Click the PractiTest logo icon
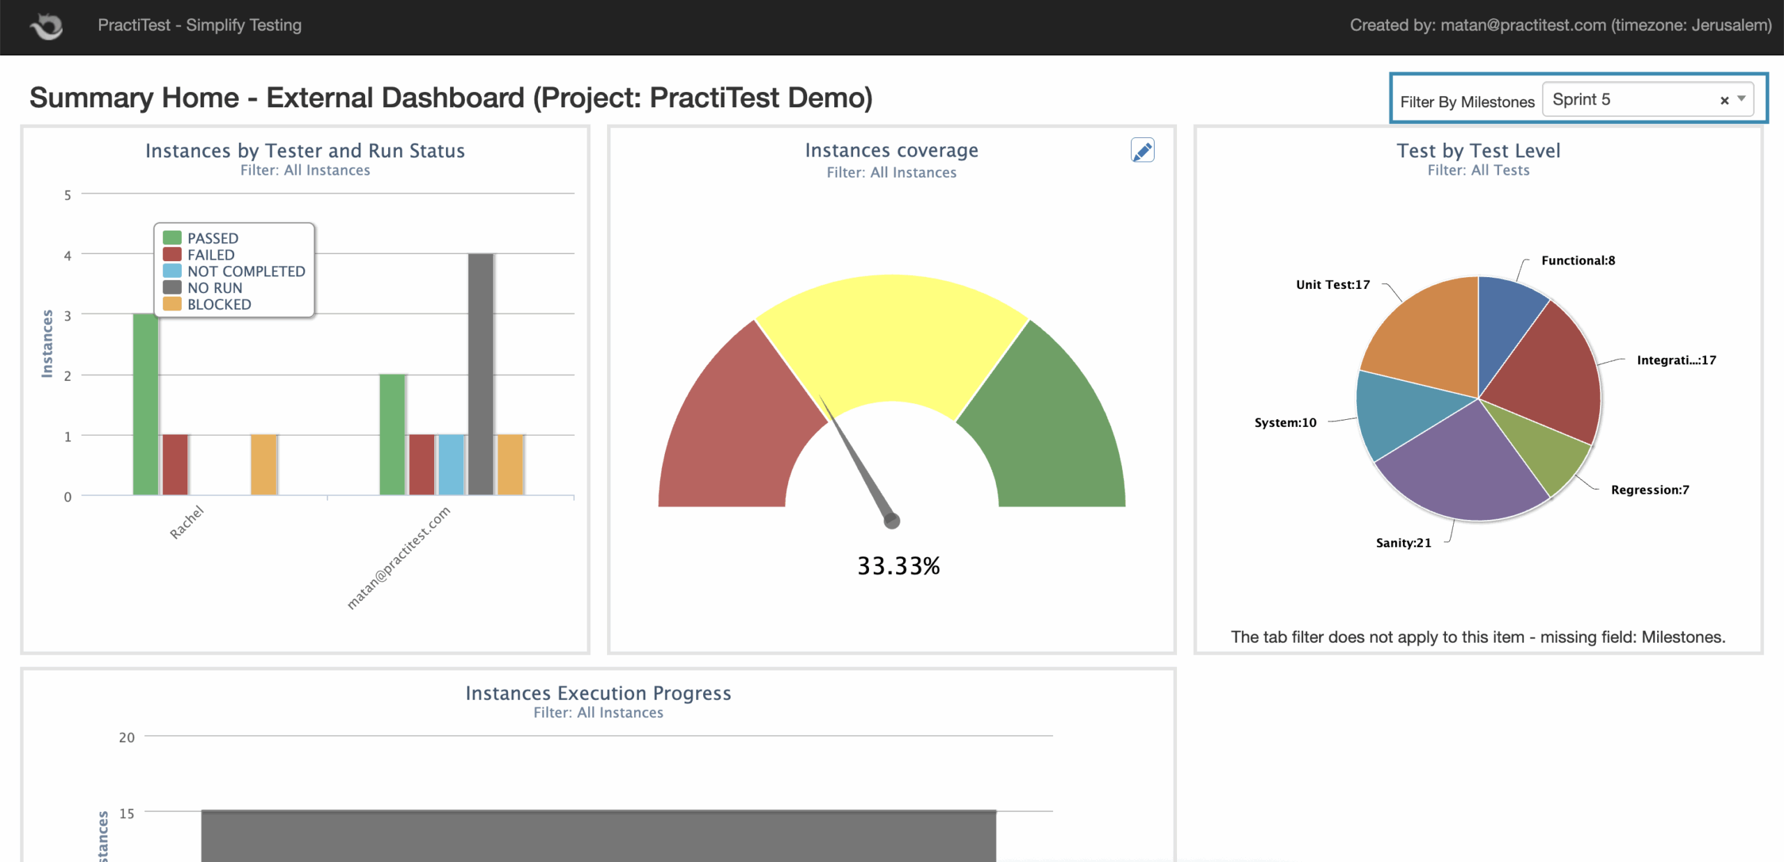This screenshot has height=862, width=1784. tap(47, 26)
